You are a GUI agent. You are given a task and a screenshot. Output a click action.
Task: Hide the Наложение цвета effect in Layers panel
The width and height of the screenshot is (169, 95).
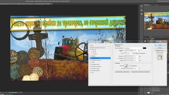point(151,89)
